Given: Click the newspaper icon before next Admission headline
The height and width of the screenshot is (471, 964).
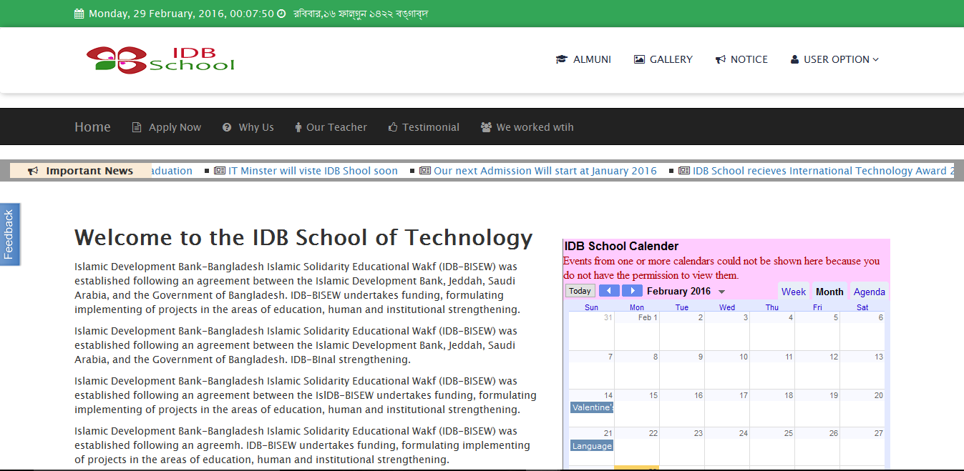Looking at the screenshot, I should (425, 171).
